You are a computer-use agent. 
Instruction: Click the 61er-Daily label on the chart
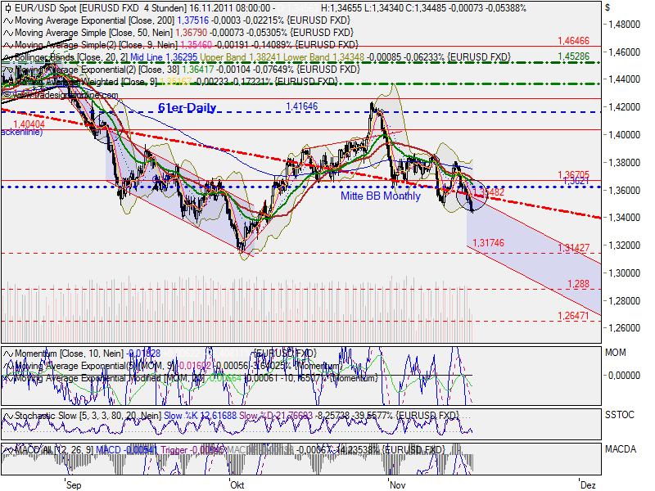click(187, 107)
